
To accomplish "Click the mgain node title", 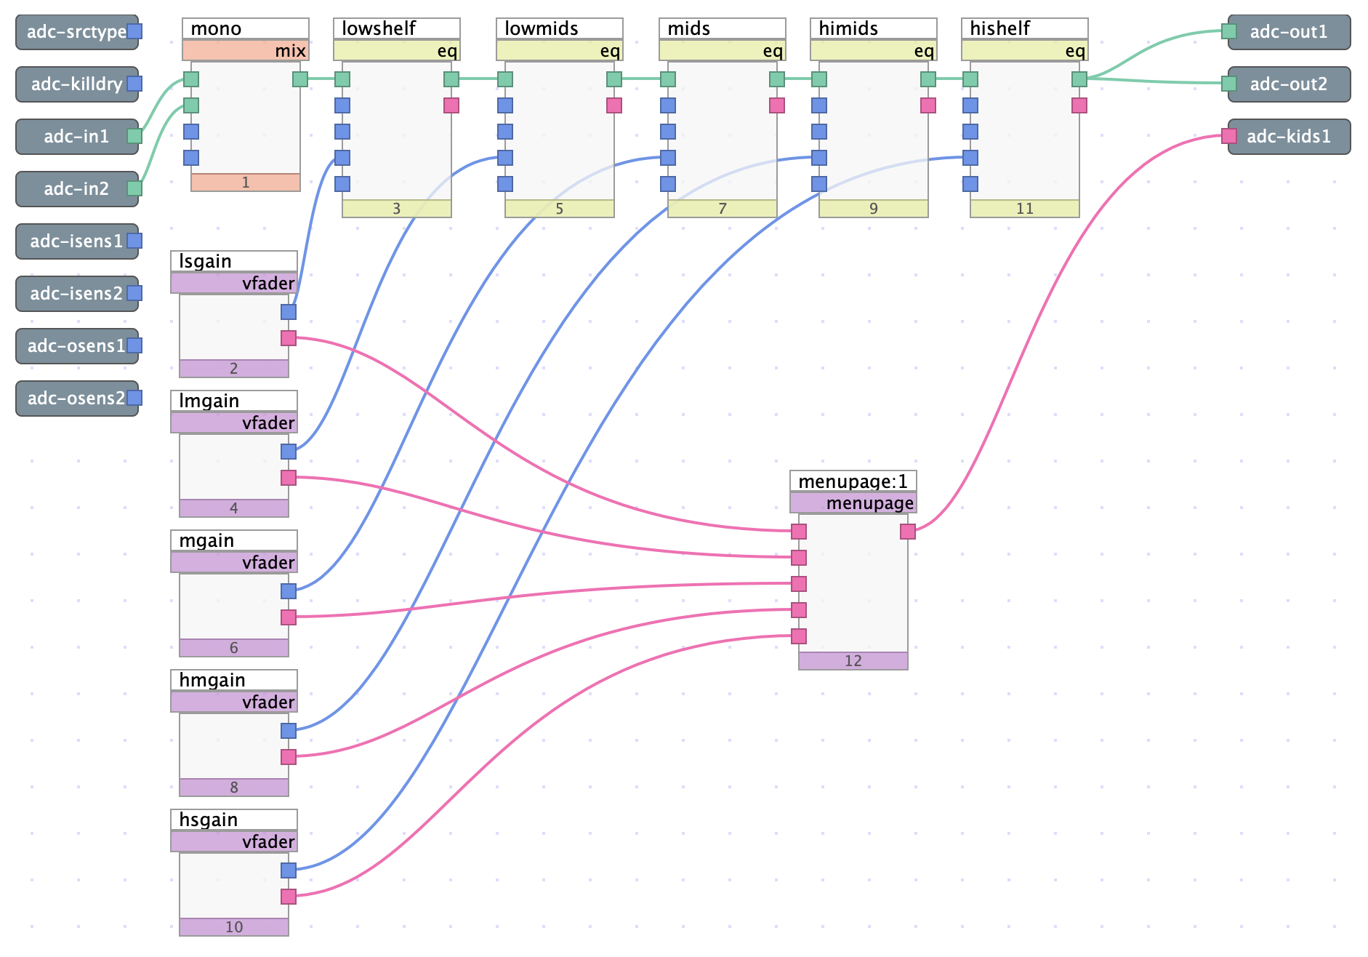I will coord(234,540).
